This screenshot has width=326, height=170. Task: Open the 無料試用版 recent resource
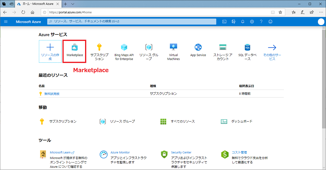coord(52,94)
